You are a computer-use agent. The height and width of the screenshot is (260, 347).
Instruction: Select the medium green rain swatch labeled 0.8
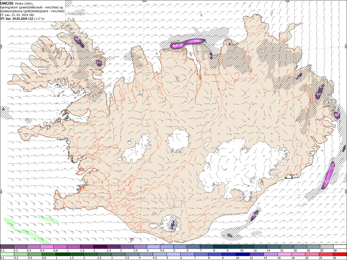tap(49, 254)
